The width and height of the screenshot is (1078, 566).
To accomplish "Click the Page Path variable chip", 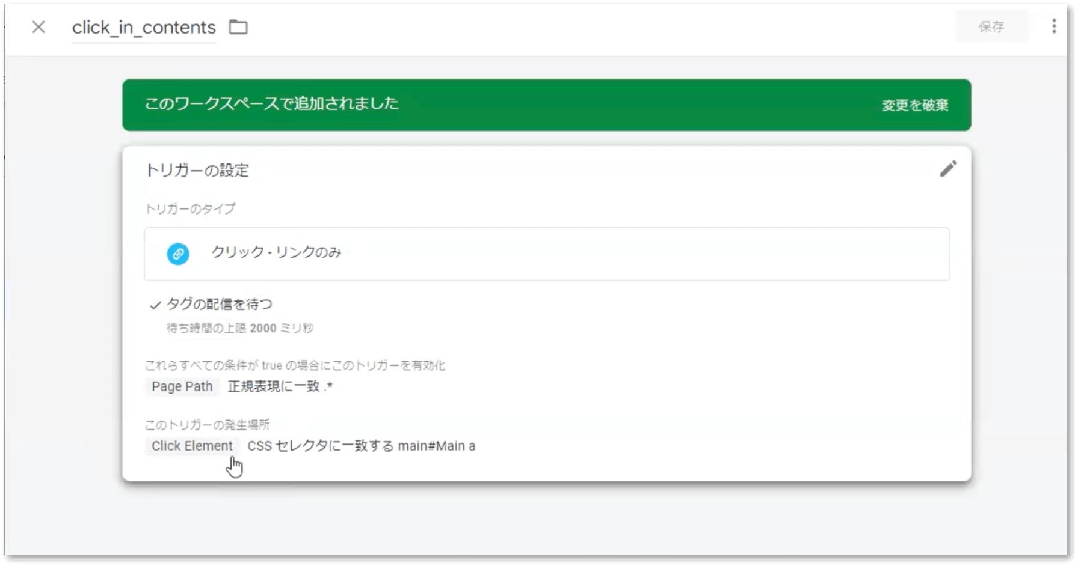I will pyautogui.click(x=182, y=386).
